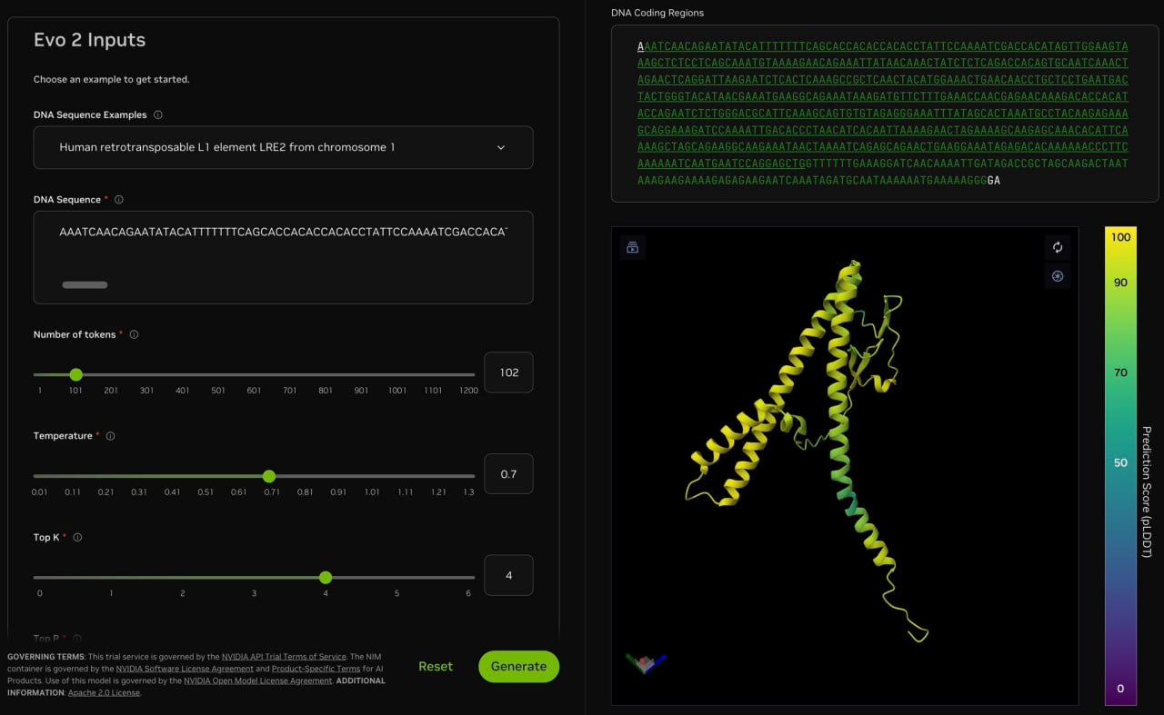The width and height of the screenshot is (1164, 715).
Task: Click into the DNA Sequence text field
Action: 283,257
